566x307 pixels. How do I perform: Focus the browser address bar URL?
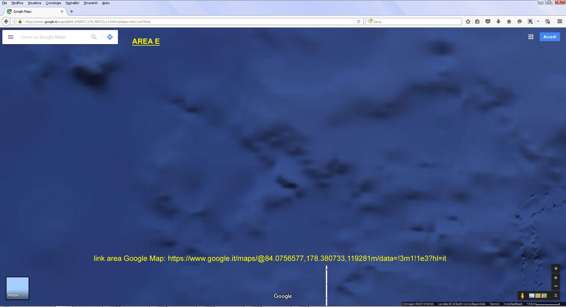tap(189, 21)
